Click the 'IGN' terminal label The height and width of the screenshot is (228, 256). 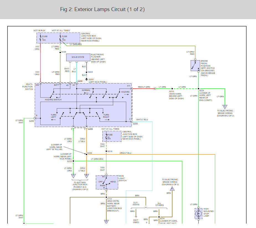click(37, 85)
